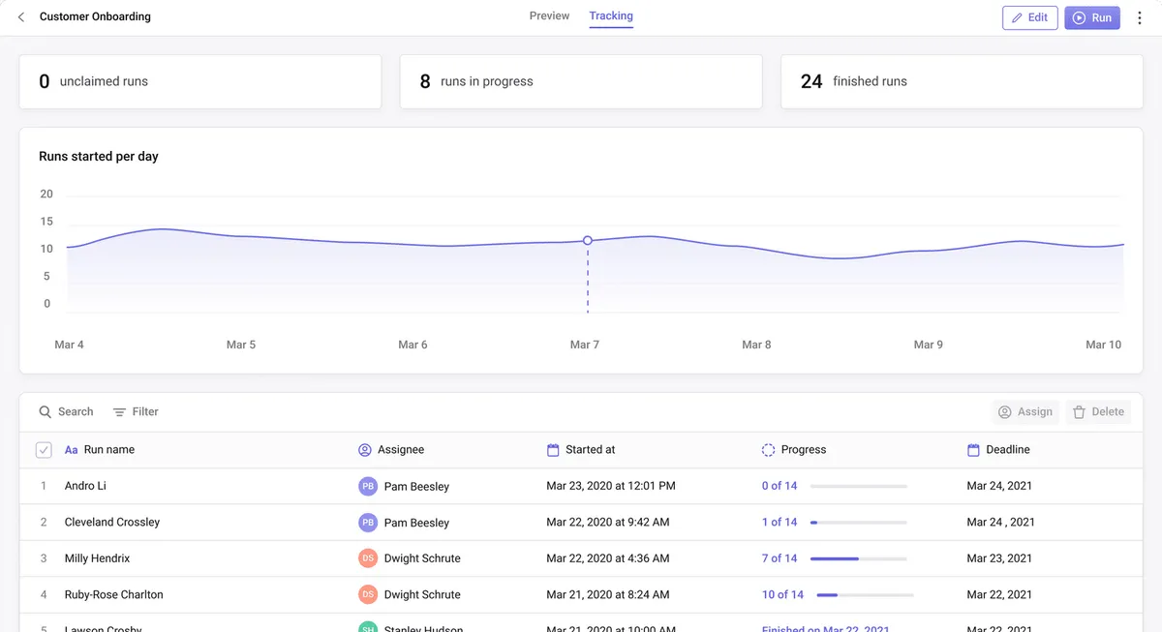Switch to the Preview tab
1162x632 pixels.
549,16
